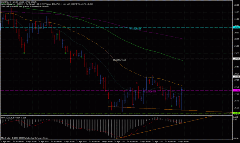
Task: Click the 17 Apr 20:00 time label
Action: pos(82,141)
